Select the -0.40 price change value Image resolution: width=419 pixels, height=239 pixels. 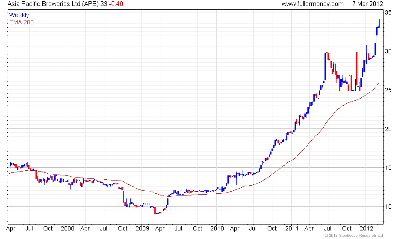click(x=116, y=4)
